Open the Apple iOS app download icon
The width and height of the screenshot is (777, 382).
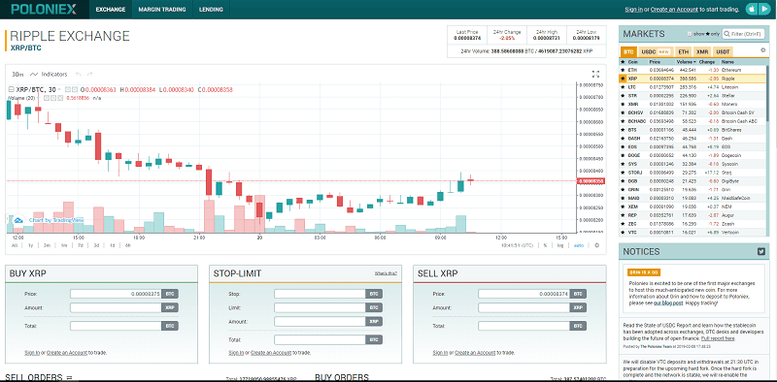click(752, 9)
